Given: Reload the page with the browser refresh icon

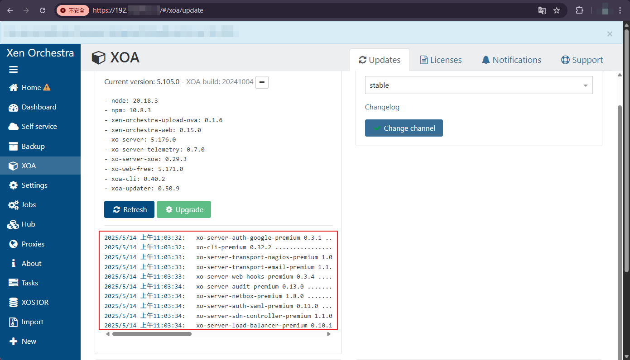Looking at the screenshot, I should 43,10.
